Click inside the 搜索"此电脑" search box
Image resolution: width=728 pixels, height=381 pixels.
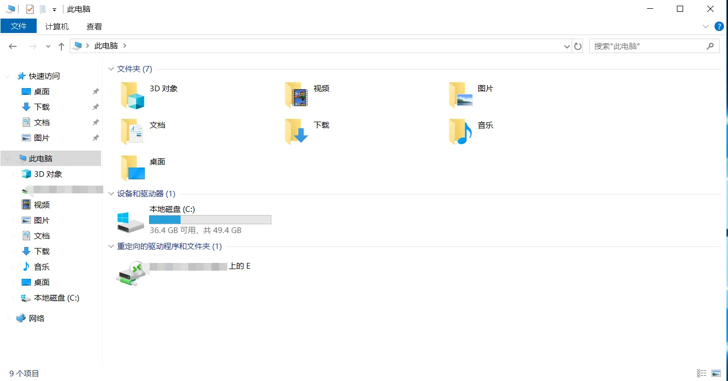pyautogui.click(x=645, y=46)
